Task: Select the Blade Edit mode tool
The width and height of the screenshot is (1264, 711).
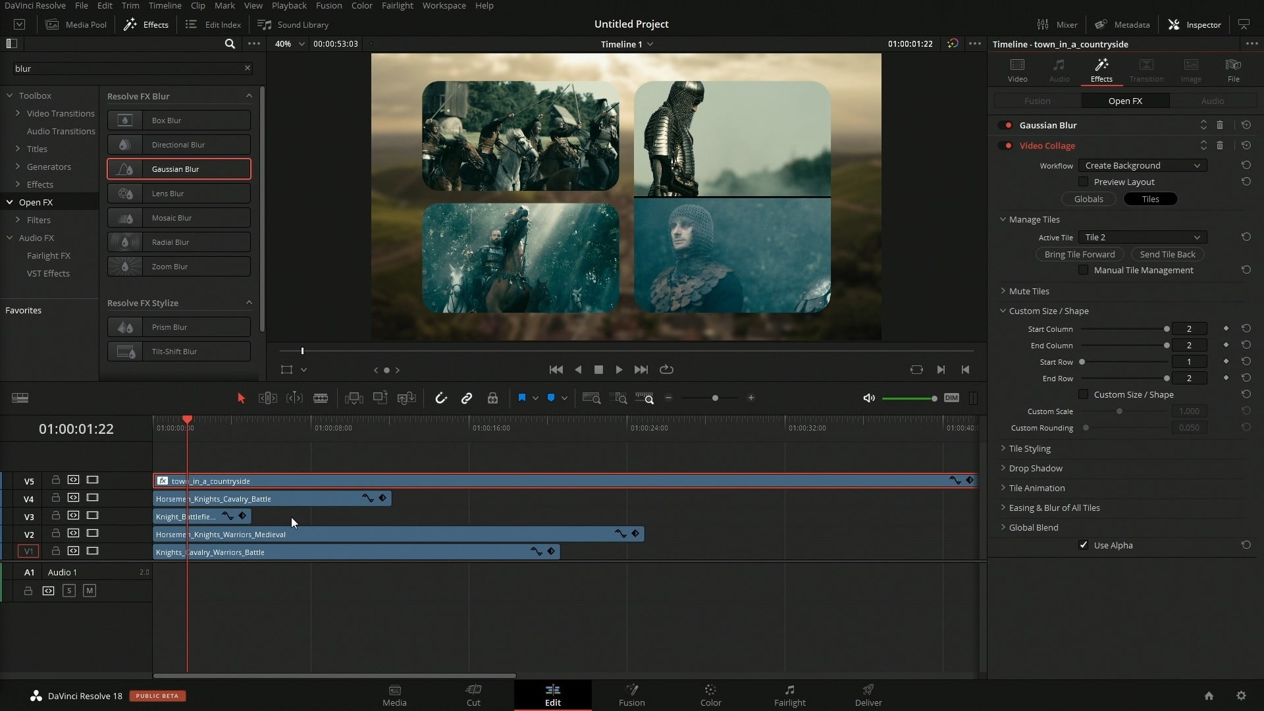Action: click(x=321, y=398)
